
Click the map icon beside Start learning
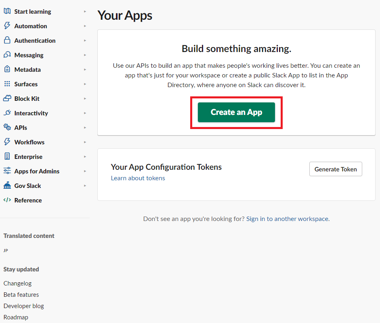click(x=7, y=11)
